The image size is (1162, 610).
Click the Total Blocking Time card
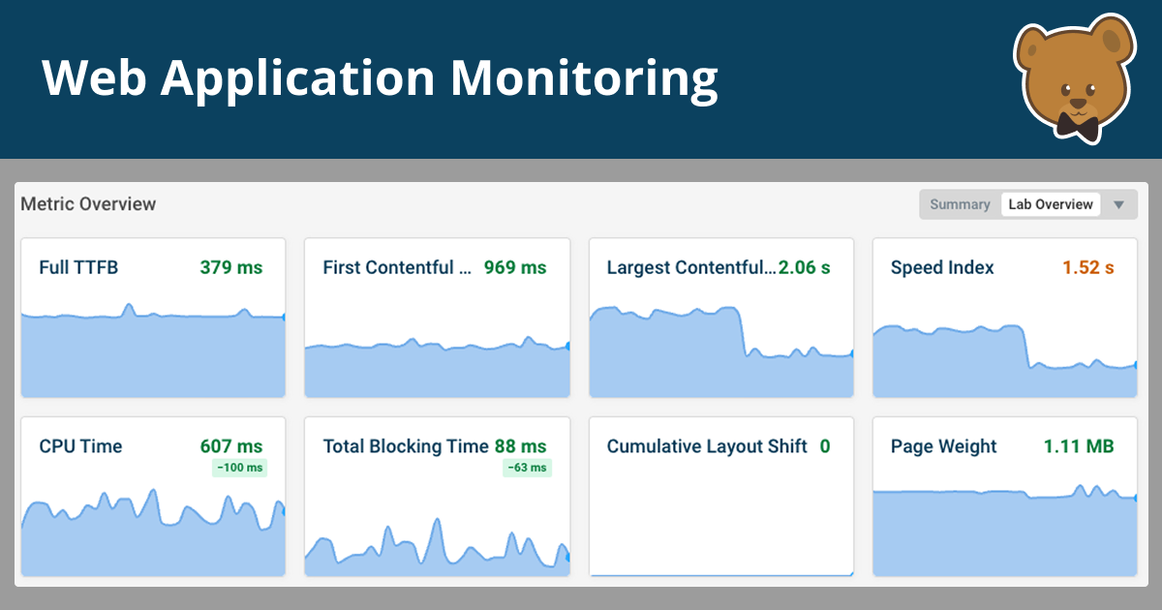pos(437,496)
